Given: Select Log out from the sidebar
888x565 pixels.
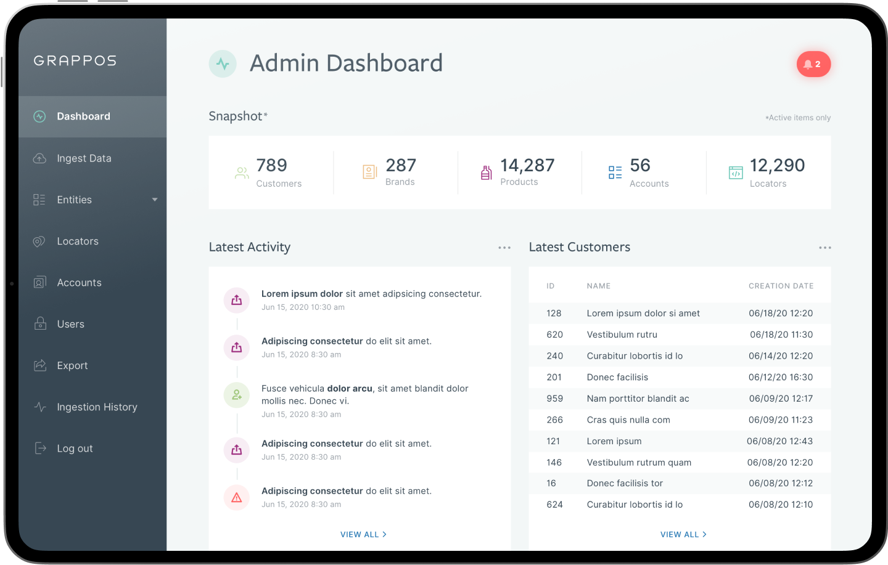Looking at the screenshot, I should 75,448.
